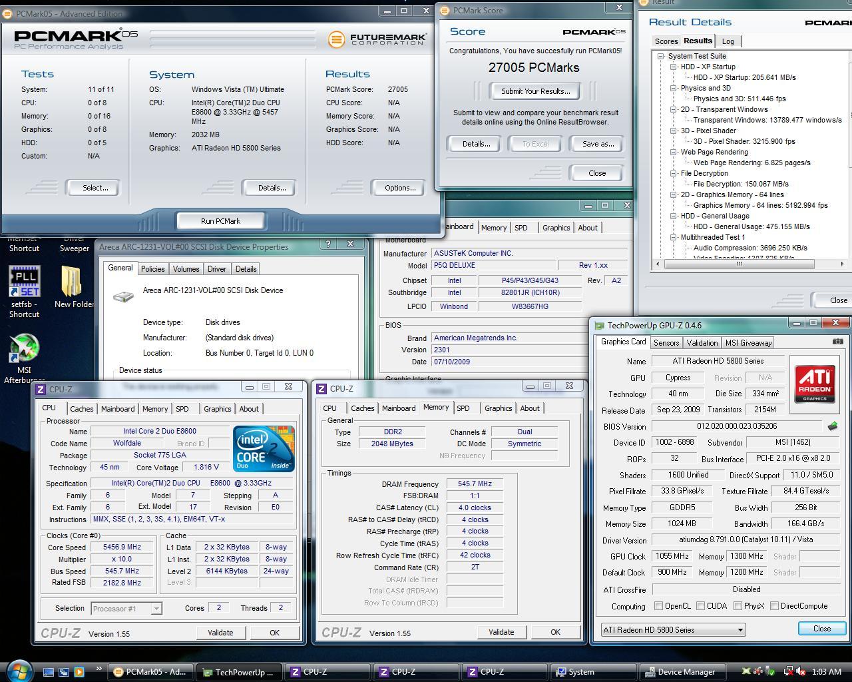This screenshot has width=852, height=682.
Task: Switch to the PCMark05 taskbar button
Action: [152, 672]
